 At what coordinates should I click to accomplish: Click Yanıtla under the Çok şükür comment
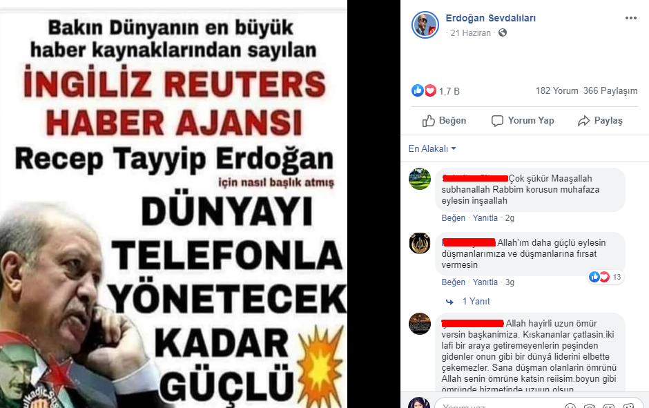pyautogui.click(x=485, y=217)
